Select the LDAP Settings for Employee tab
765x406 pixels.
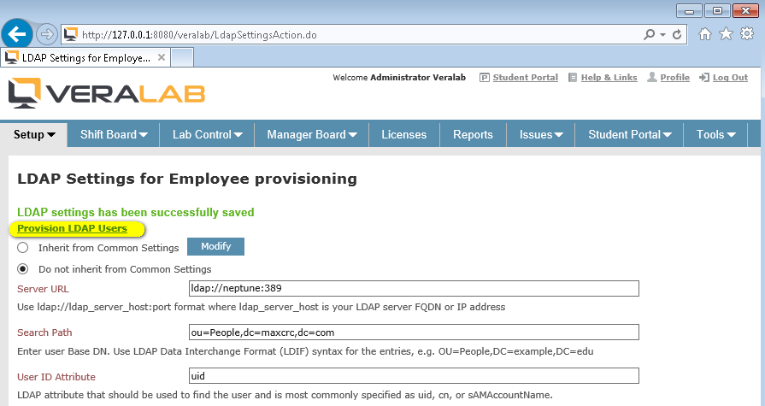85,57
